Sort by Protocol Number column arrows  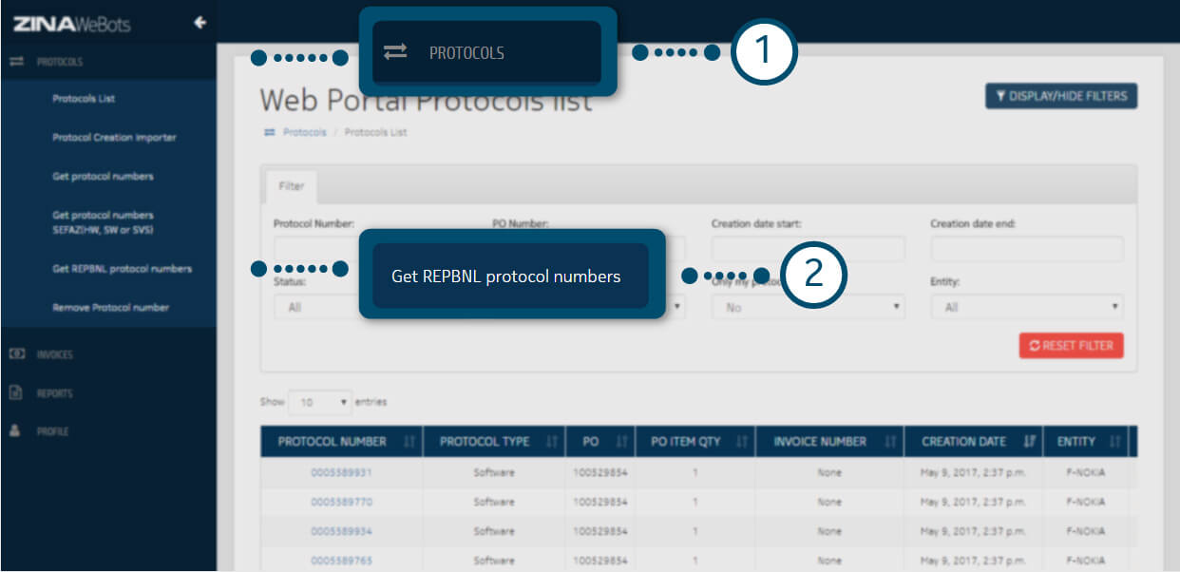pyautogui.click(x=409, y=442)
